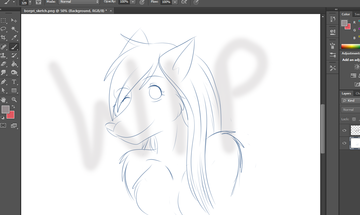
Task: Change screen mode from toolbox
Action: click(14, 125)
